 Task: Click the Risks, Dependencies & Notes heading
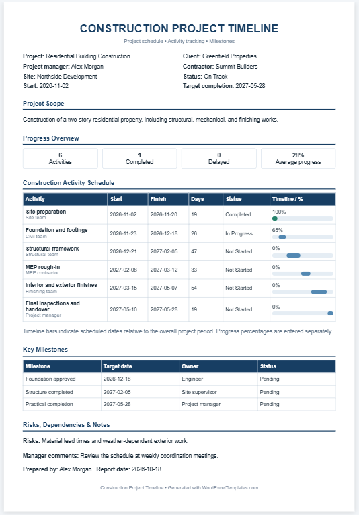(67, 425)
